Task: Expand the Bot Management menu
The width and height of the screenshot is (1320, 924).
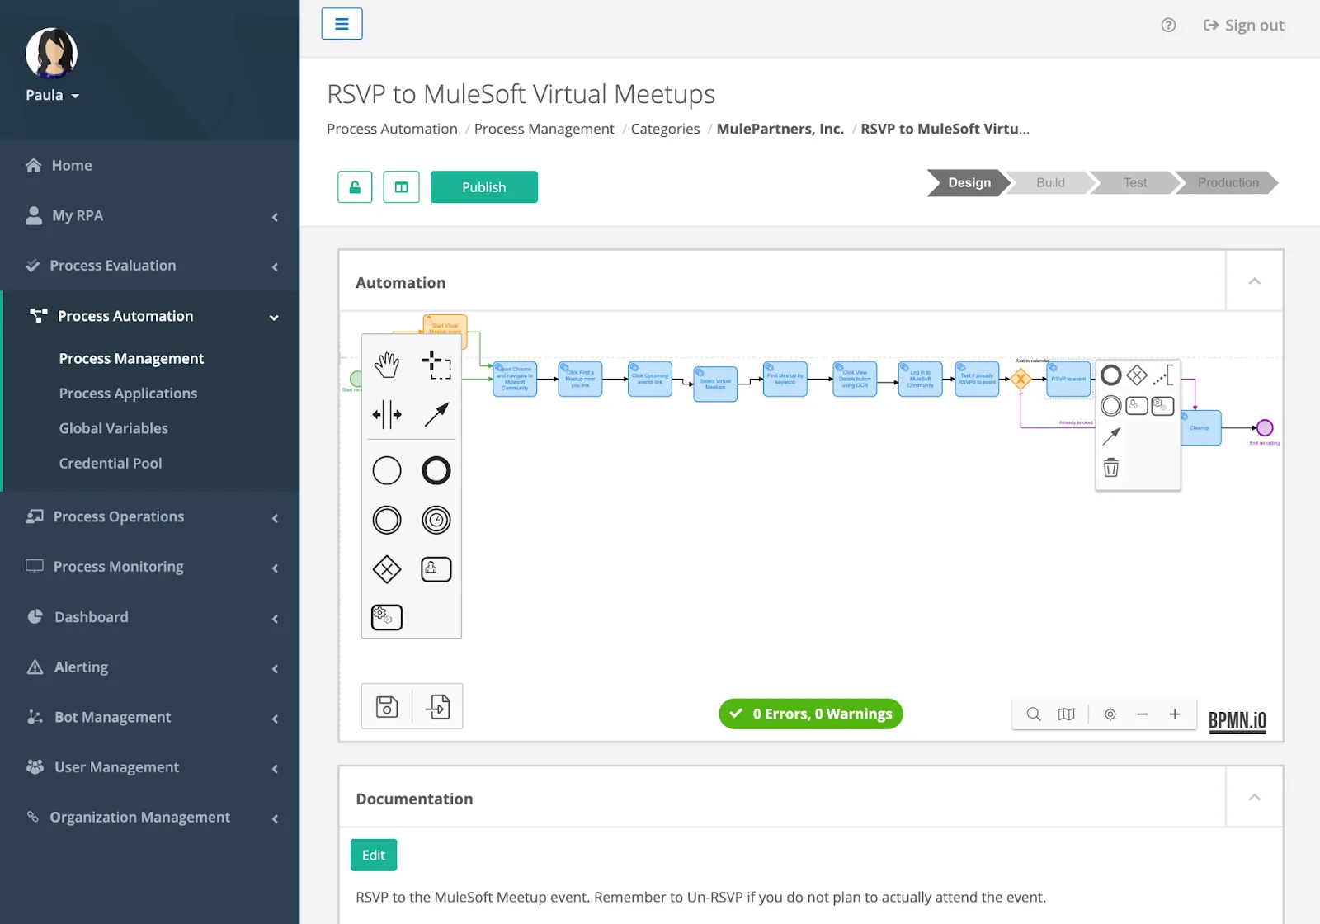Action: click(x=150, y=718)
